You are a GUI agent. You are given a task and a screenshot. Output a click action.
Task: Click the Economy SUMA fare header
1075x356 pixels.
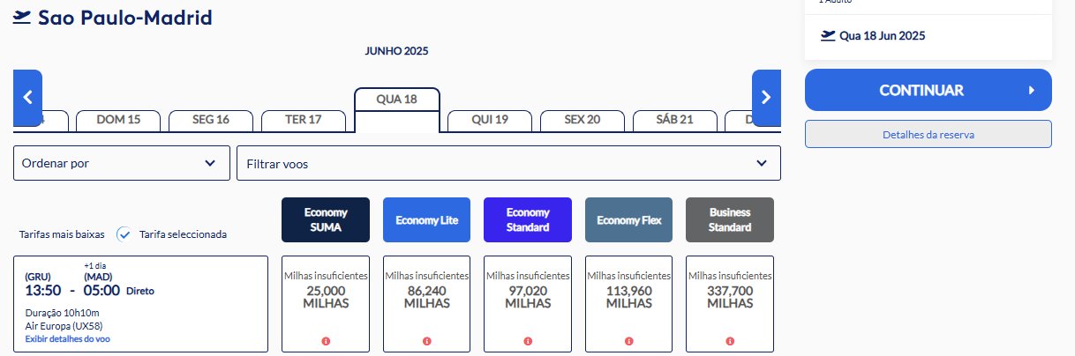[326, 219]
